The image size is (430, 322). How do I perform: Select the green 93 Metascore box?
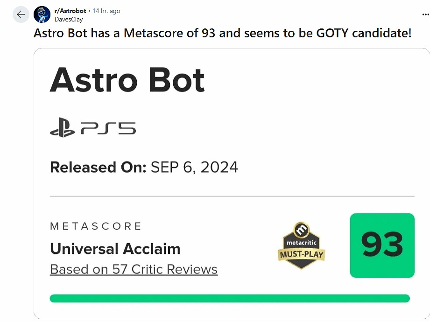click(x=382, y=245)
